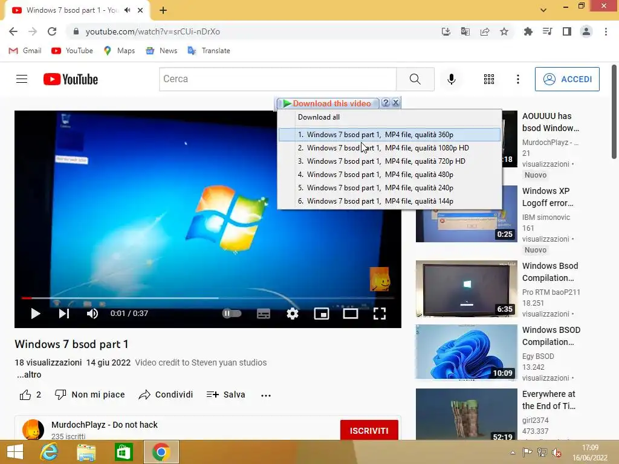Start voice search with the microphone
This screenshot has height=464, width=619.
tap(451, 79)
